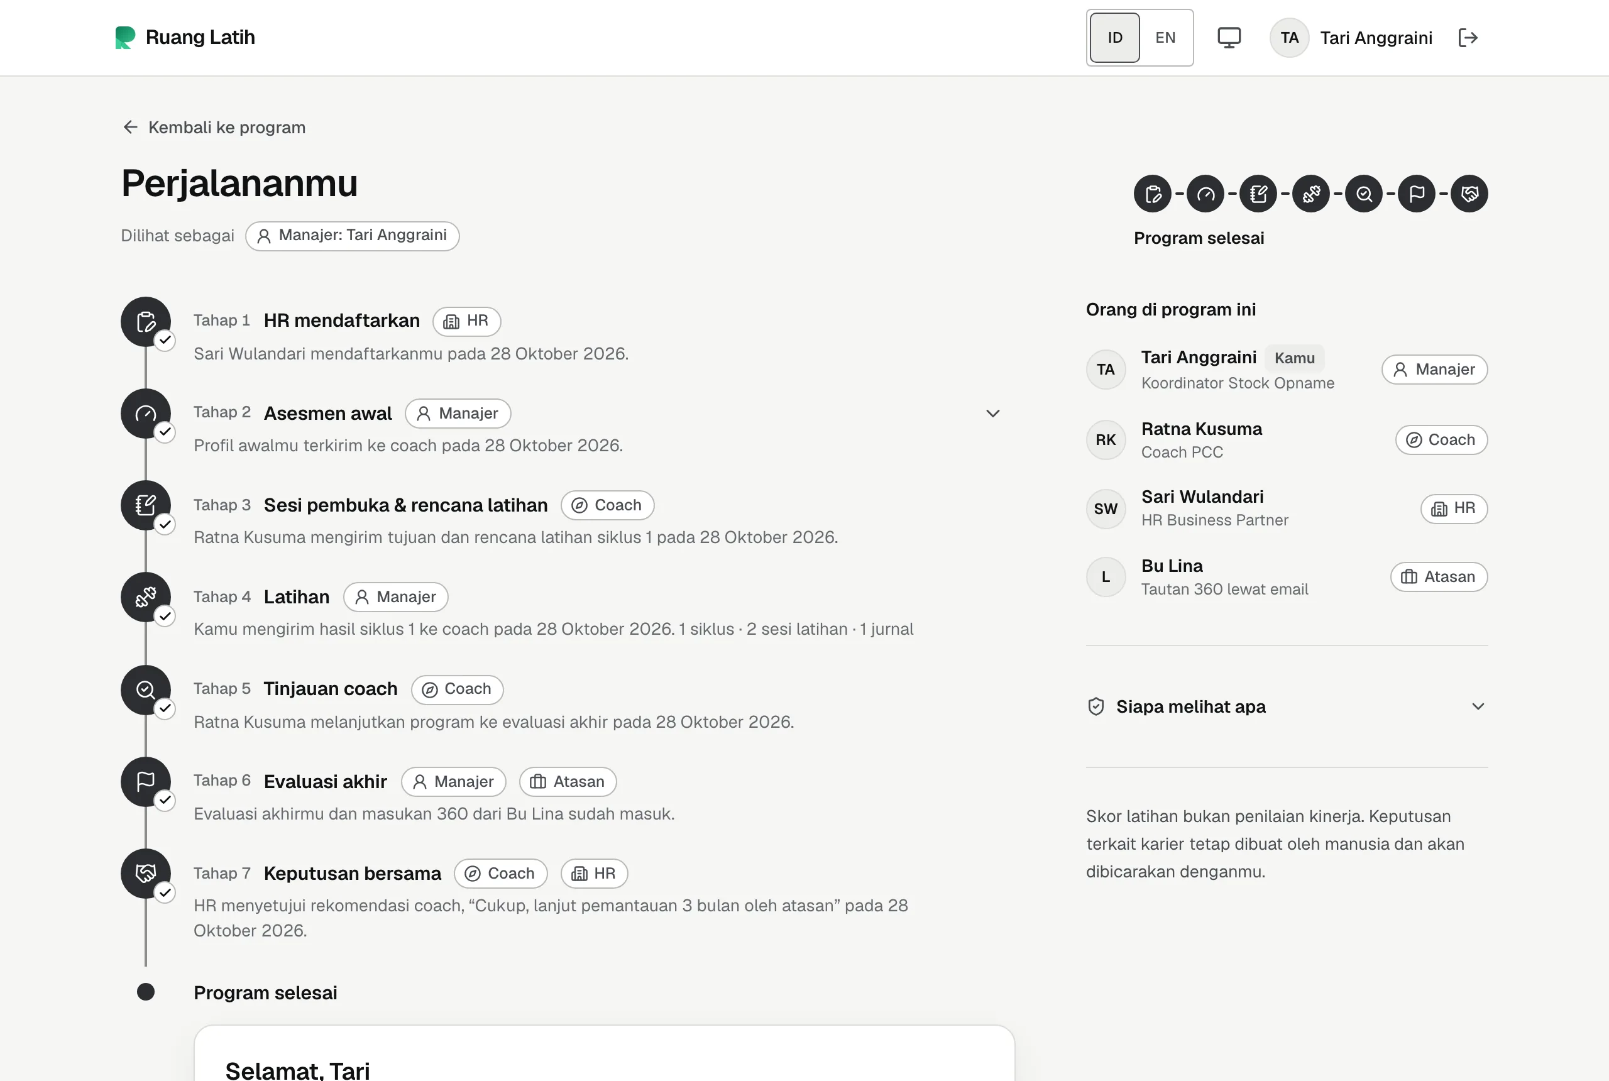Select Bu Lina in people list

point(1287,577)
